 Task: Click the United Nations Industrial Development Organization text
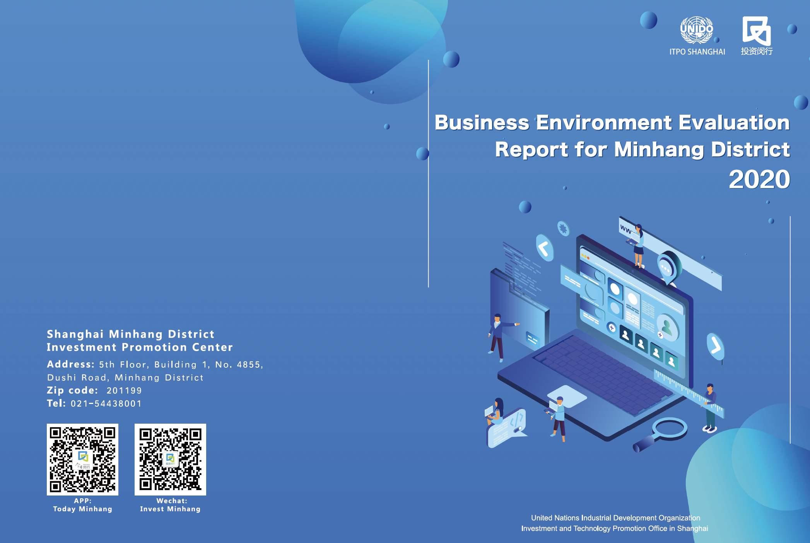coord(615,518)
